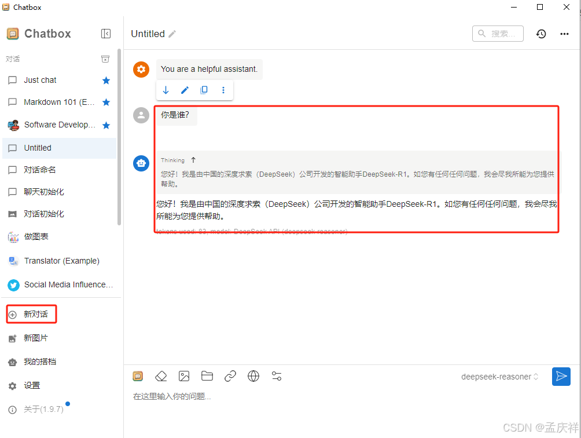Click the 搜索 search field

[x=498, y=34]
